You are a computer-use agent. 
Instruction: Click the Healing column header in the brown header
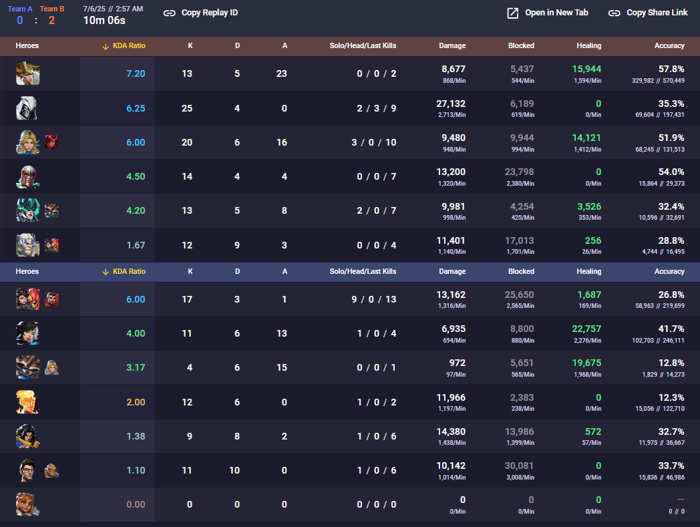pyautogui.click(x=589, y=45)
